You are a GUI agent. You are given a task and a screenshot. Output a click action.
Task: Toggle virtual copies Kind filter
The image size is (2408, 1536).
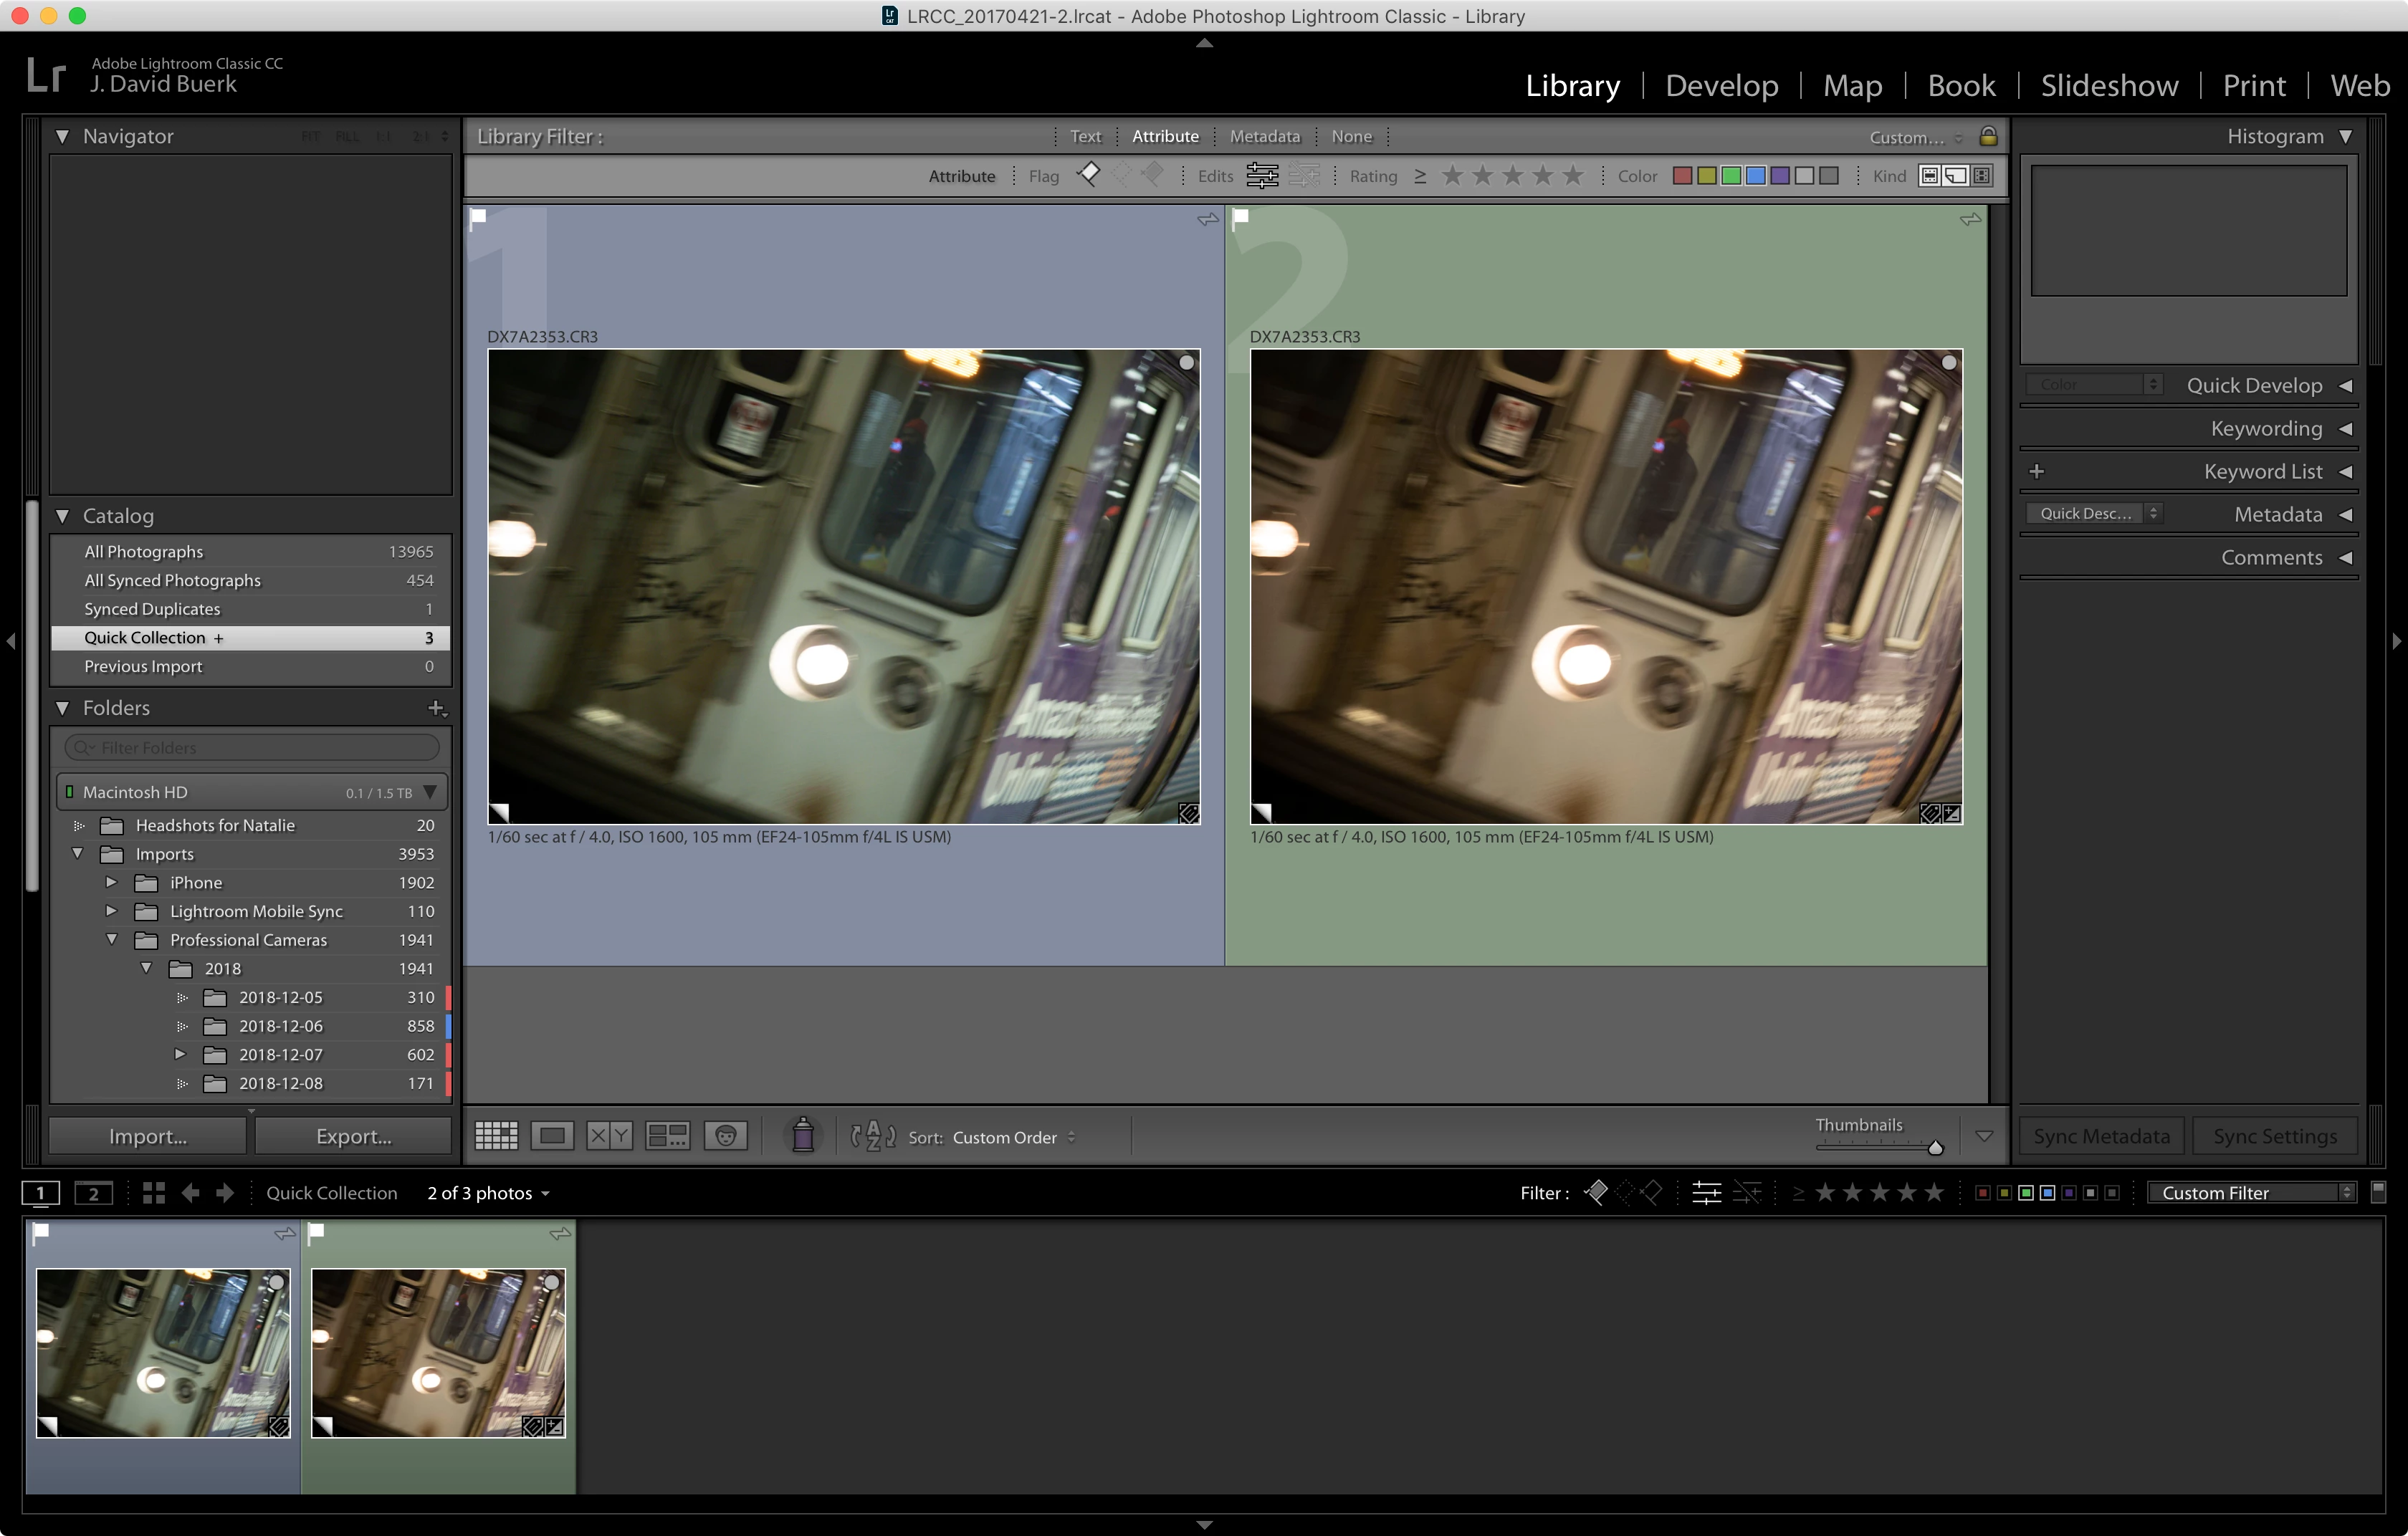1955,176
